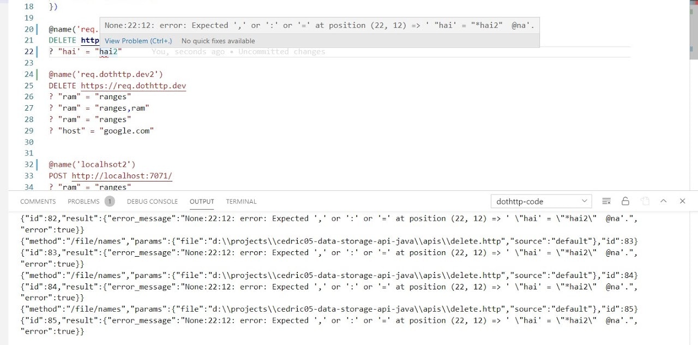The image size is (698, 345).
Task: Click the output line with "id":83 result
Action: [329, 258]
